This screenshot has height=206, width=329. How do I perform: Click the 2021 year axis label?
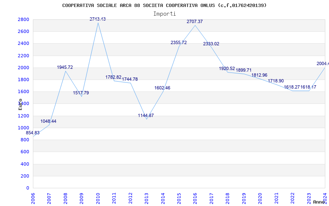[276, 199]
